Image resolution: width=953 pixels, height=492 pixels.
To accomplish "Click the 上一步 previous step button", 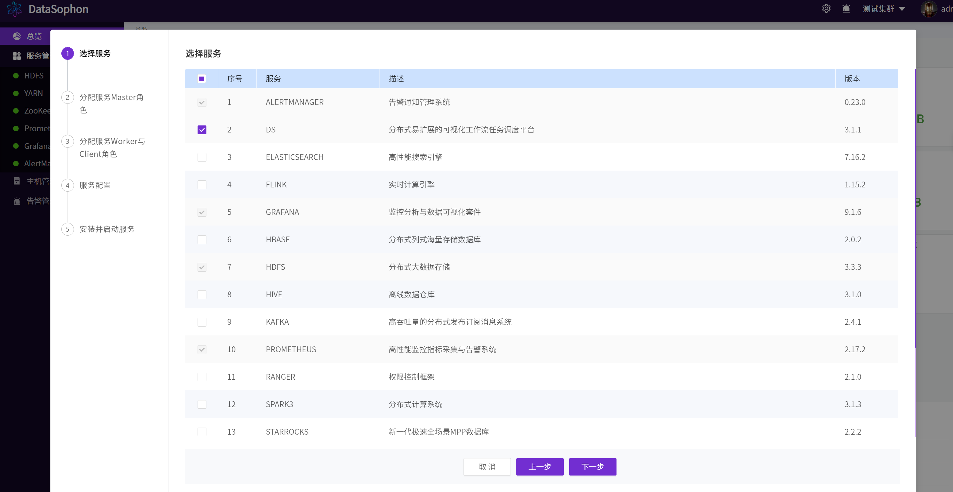I will click(540, 467).
